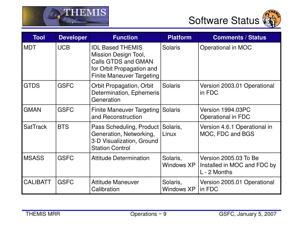Click the 'Version 2005.01 Operational in FDC' cell
The height and width of the screenshot is (226, 302).
(239, 185)
